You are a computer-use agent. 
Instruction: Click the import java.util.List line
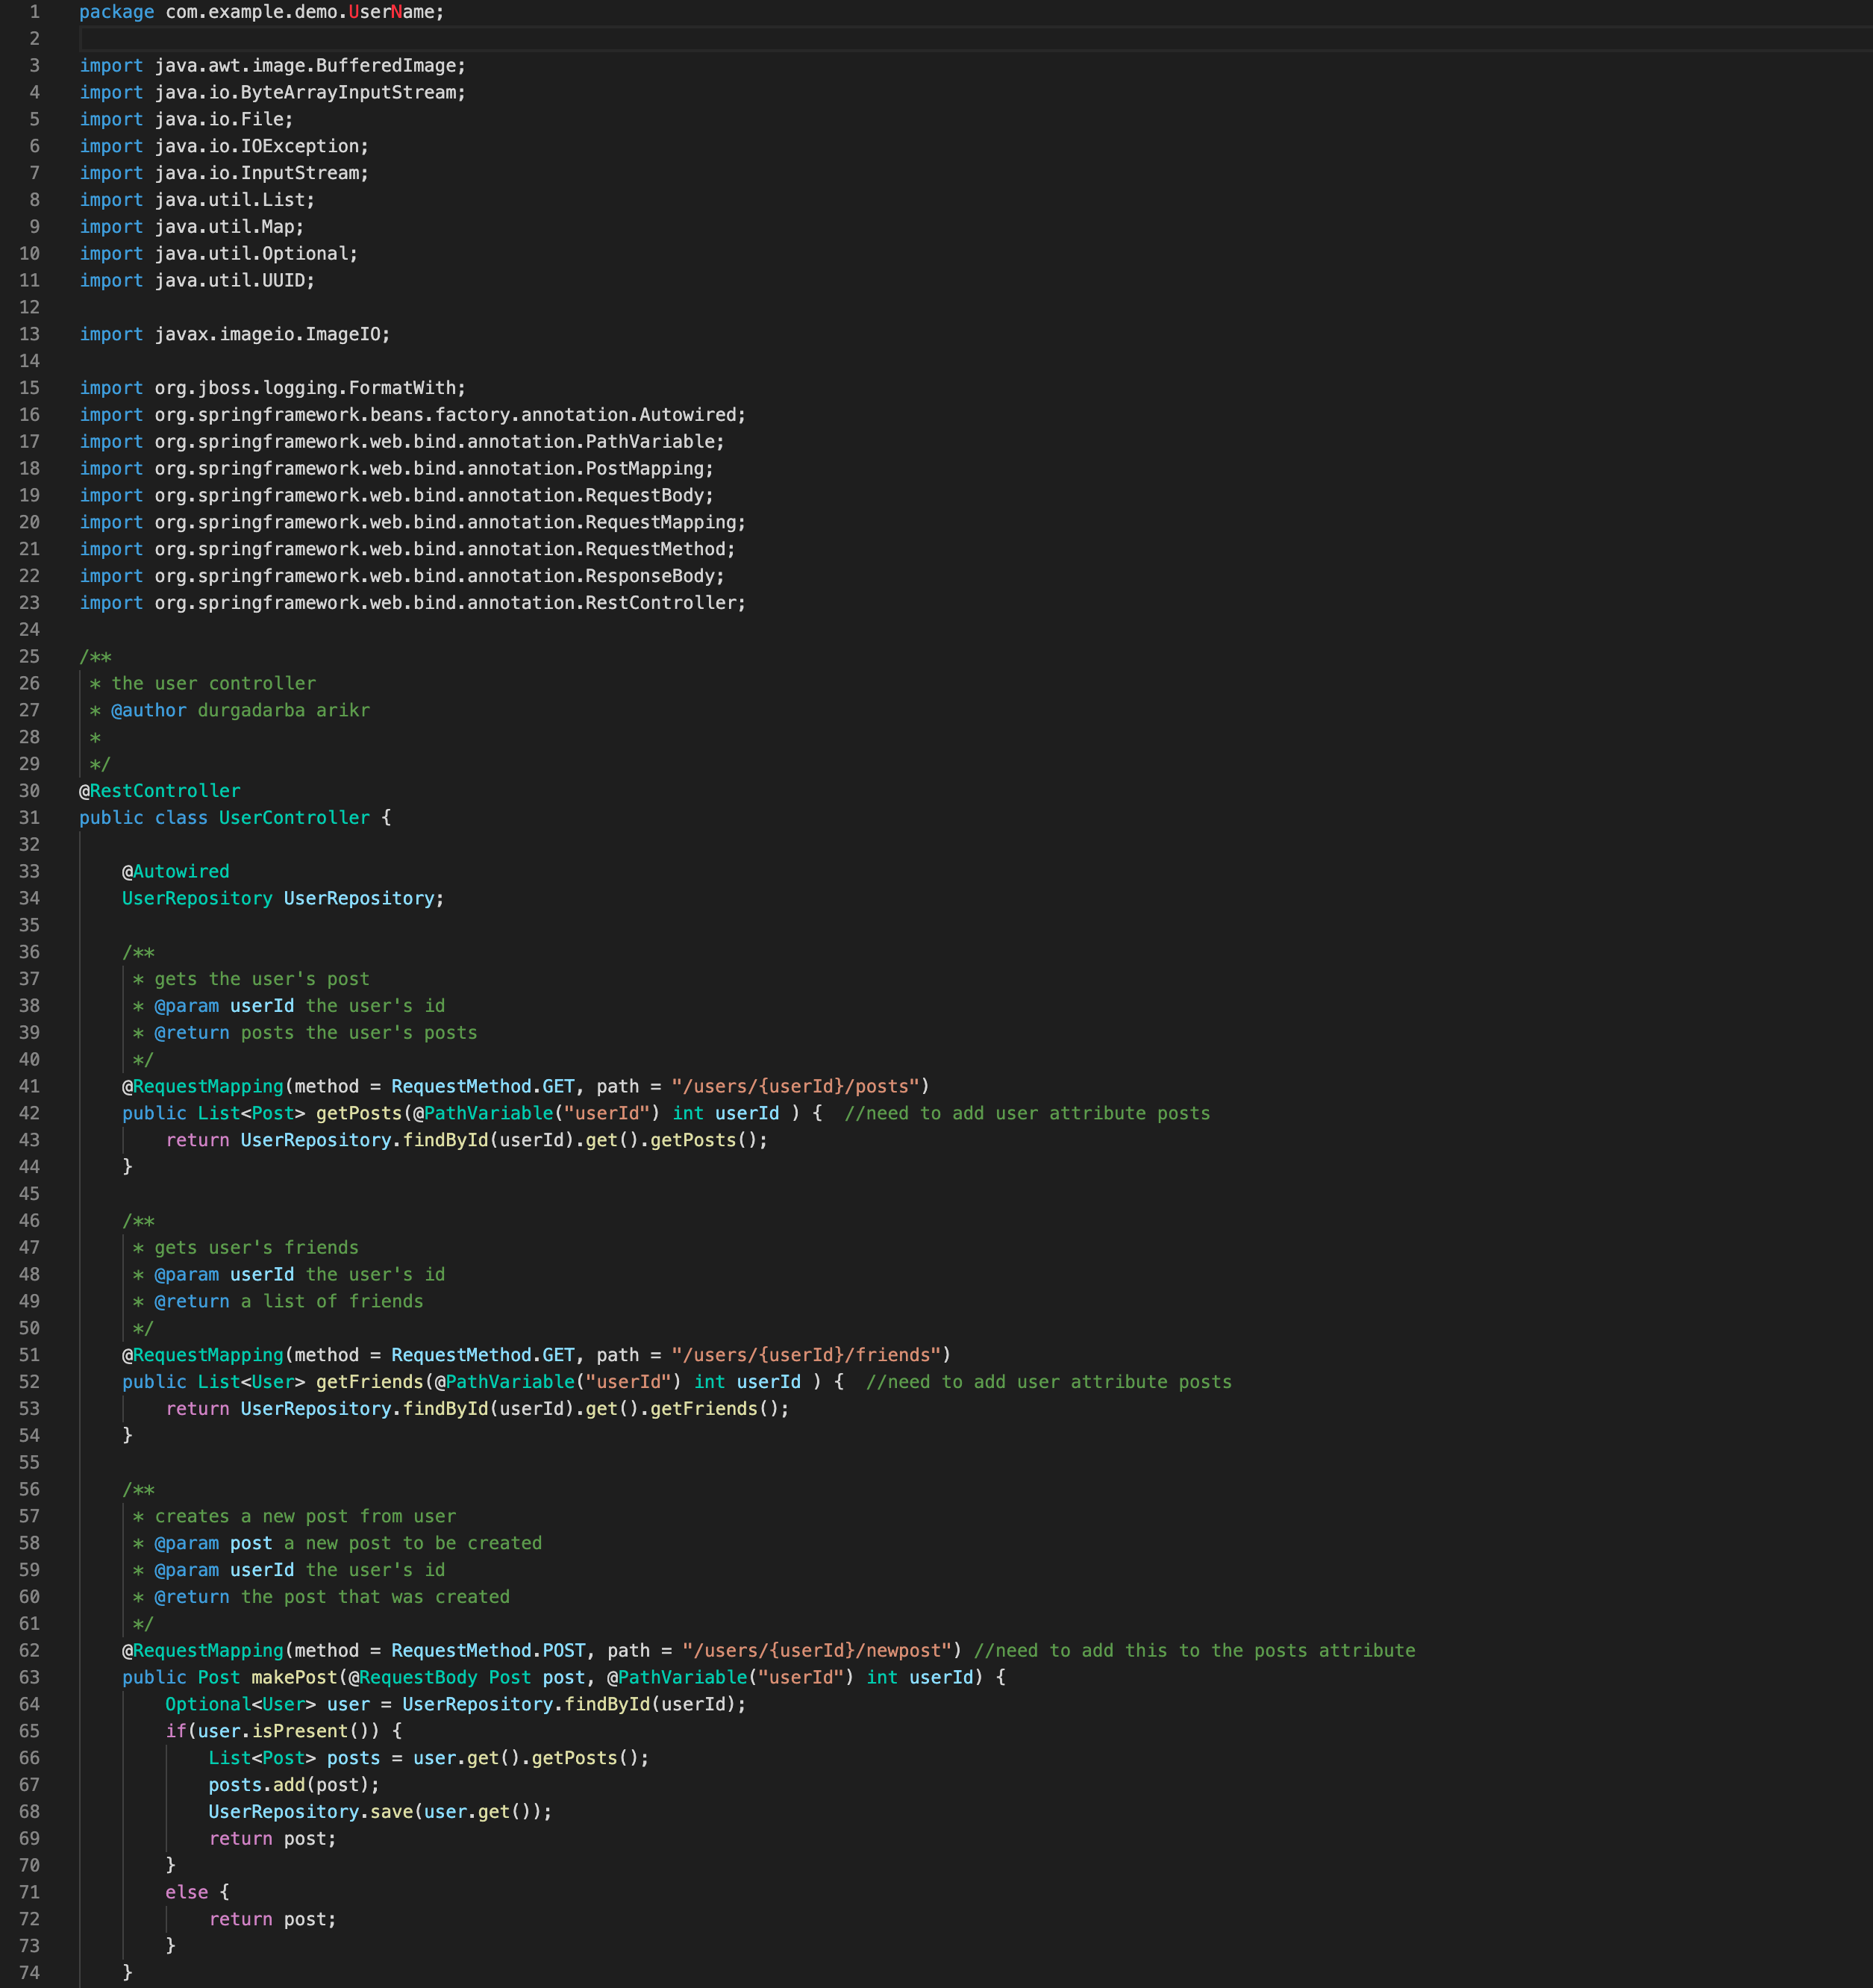click(197, 200)
